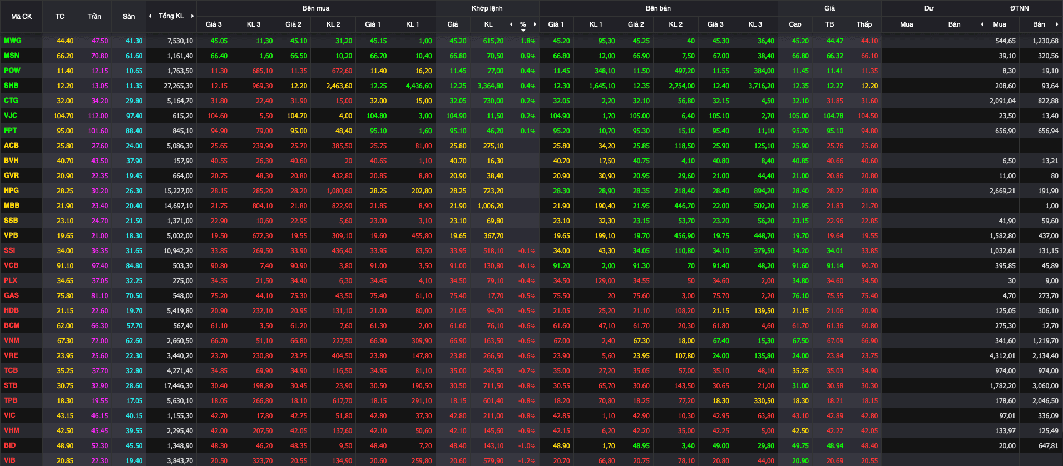Screen dimensions: 1063x466
Task: Open ACB stock symbol
Action: (11, 146)
